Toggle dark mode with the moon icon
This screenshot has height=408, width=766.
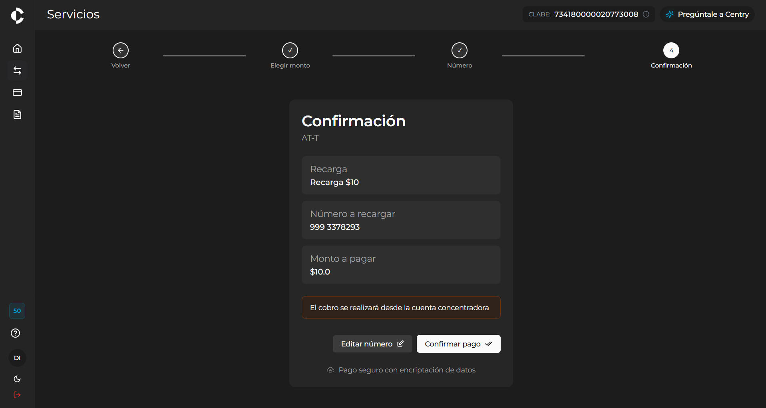[17, 379]
